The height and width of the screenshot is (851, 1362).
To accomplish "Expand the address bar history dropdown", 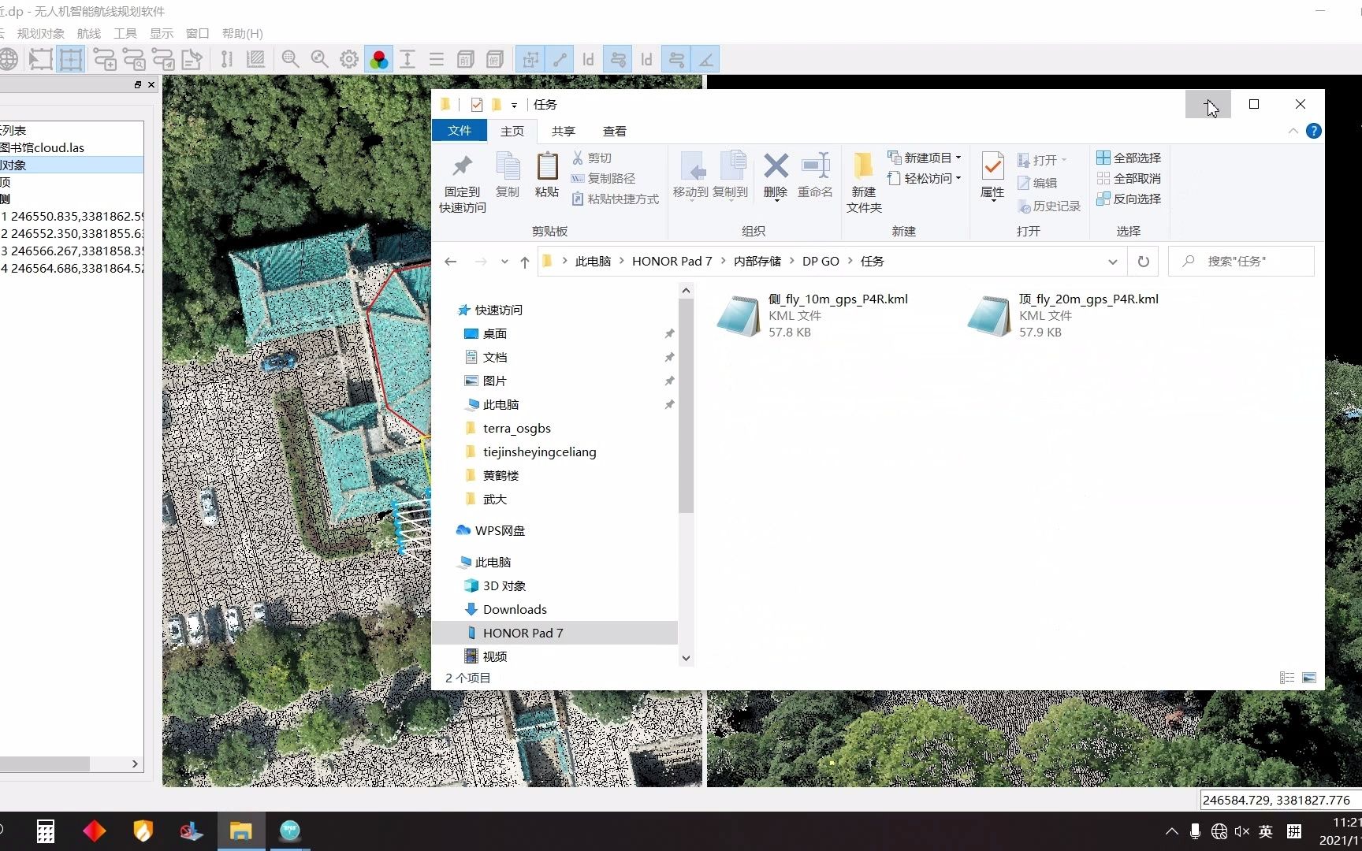I will tap(1112, 262).
